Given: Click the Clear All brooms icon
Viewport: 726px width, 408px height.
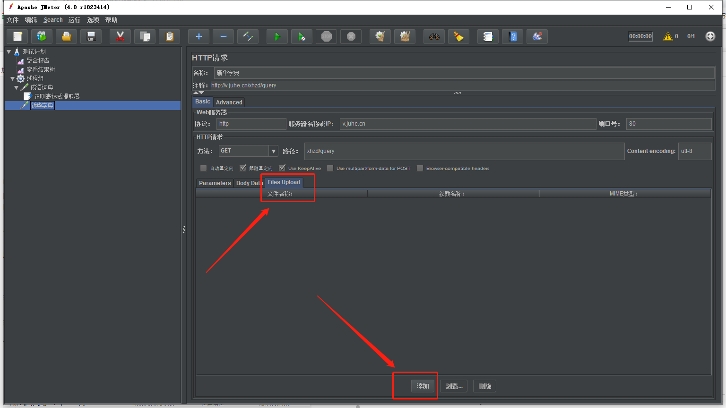Looking at the screenshot, I should [405, 36].
